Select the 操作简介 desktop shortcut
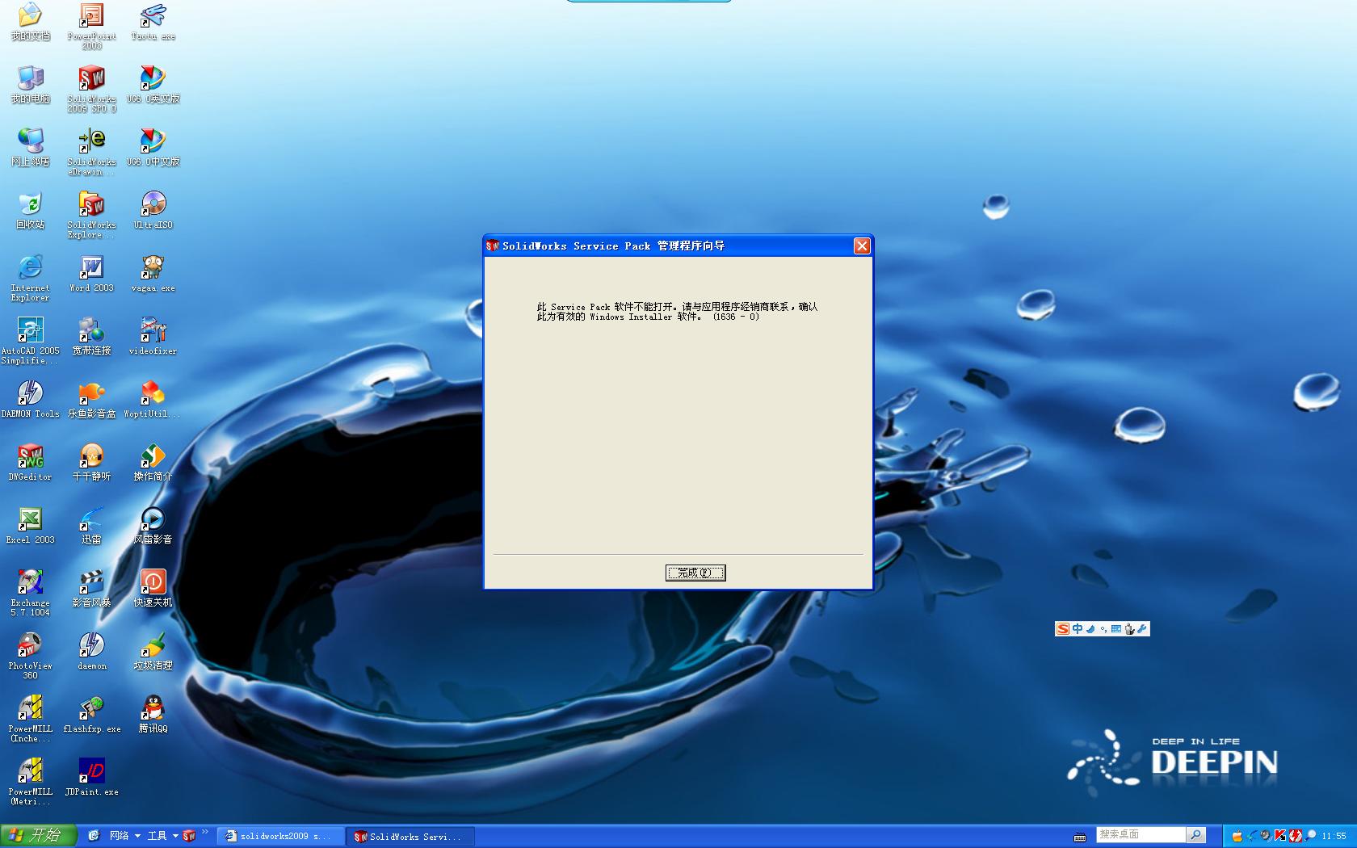Screen dimensions: 1357x848 pos(153,463)
